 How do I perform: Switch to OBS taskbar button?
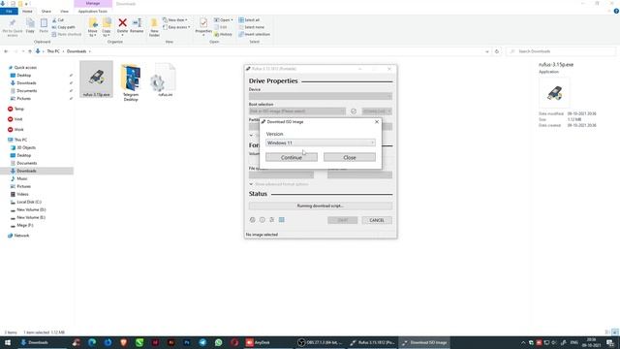tap(320, 342)
